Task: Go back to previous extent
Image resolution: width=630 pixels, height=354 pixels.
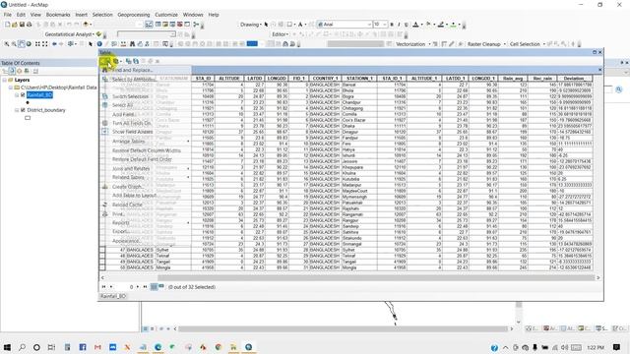Action: [x=54, y=43]
